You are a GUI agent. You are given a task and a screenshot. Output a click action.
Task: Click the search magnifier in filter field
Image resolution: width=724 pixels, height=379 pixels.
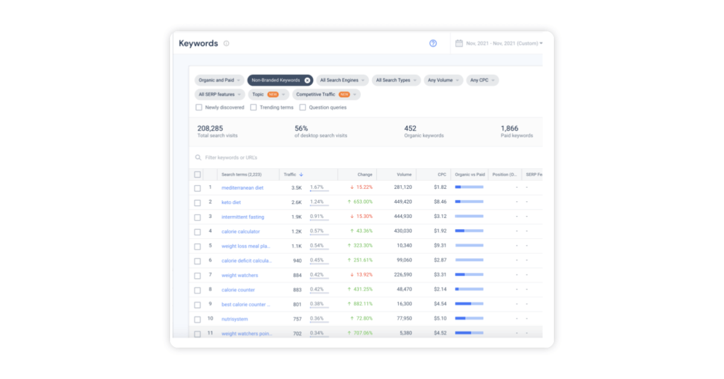[x=198, y=157]
